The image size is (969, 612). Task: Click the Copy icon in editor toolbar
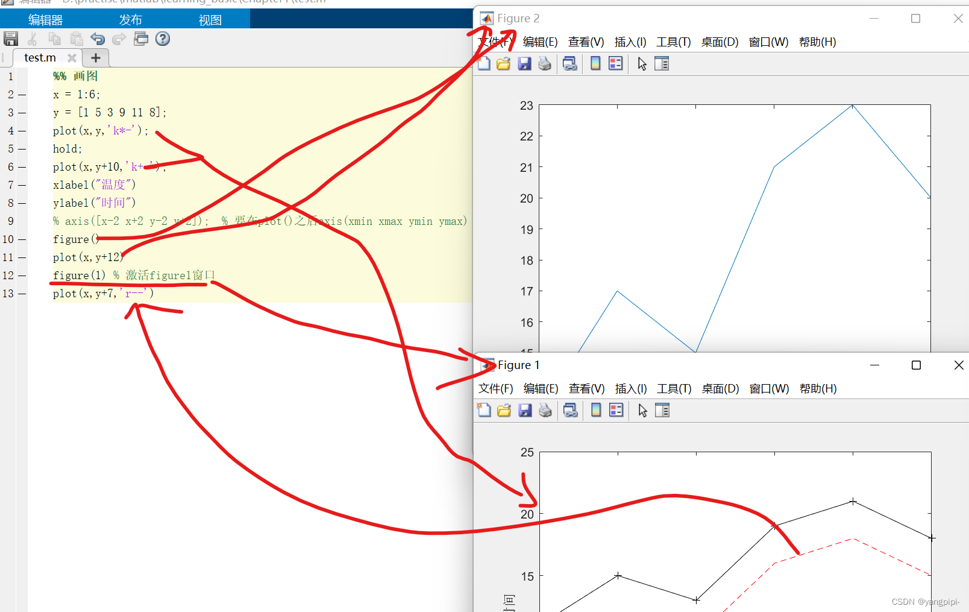(x=54, y=39)
